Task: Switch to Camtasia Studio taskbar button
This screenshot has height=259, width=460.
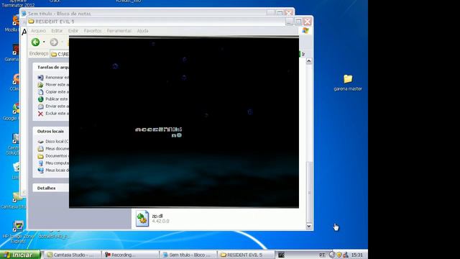Action: [x=72, y=255]
